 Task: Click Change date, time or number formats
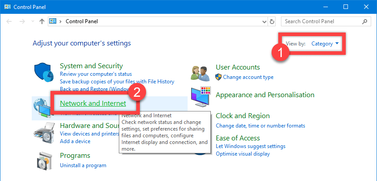(260, 126)
